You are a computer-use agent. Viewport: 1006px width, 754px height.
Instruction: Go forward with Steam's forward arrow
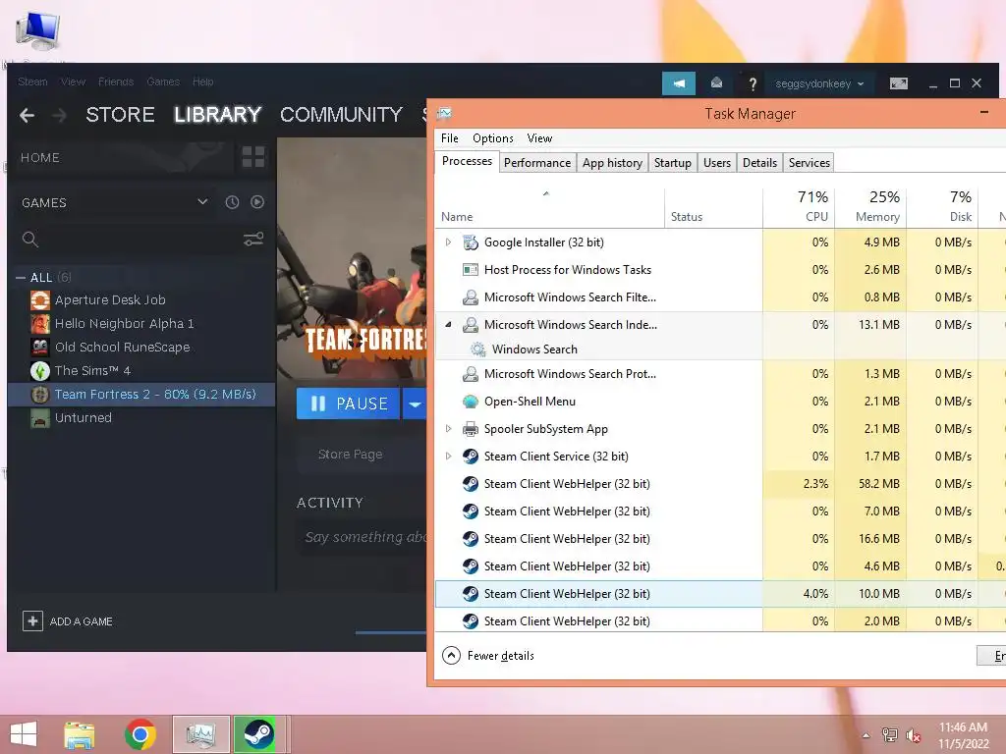coord(59,116)
